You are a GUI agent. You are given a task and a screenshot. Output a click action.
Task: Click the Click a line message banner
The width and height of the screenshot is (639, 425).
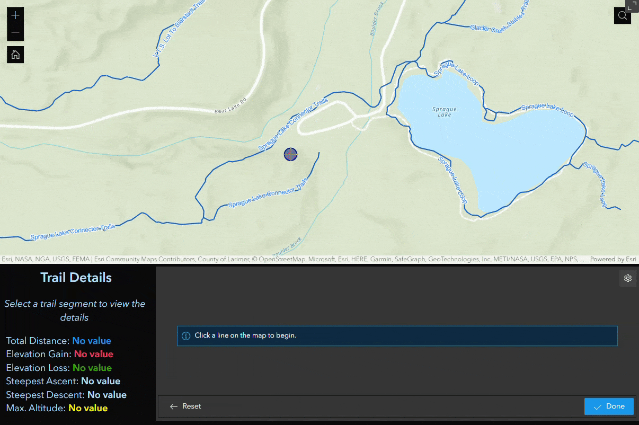point(397,335)
